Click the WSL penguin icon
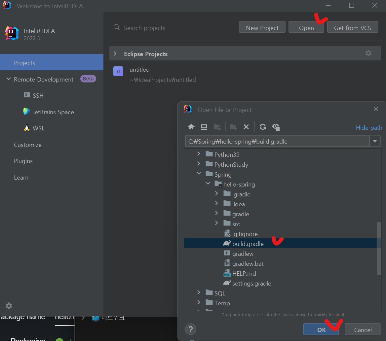386x341 pixels. click(26, 128)
